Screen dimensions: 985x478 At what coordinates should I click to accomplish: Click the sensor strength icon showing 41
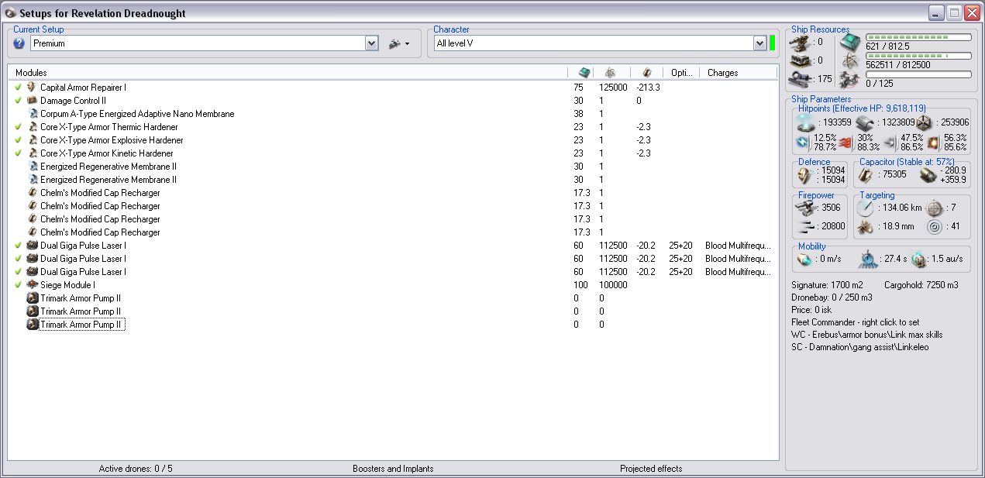[x=934, y=227]
